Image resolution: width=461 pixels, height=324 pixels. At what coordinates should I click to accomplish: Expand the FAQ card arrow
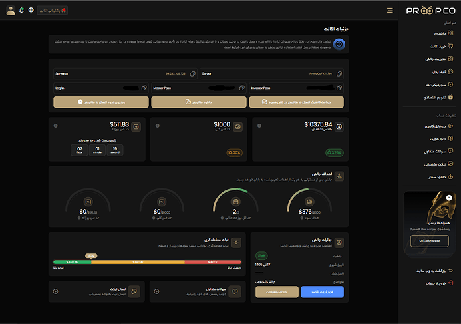[x=157, y=291]
